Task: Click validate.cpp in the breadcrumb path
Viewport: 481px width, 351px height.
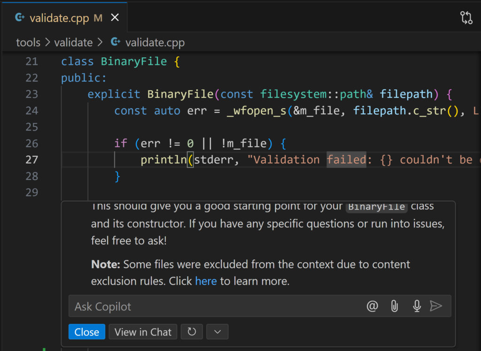Action: click(155, 42)
